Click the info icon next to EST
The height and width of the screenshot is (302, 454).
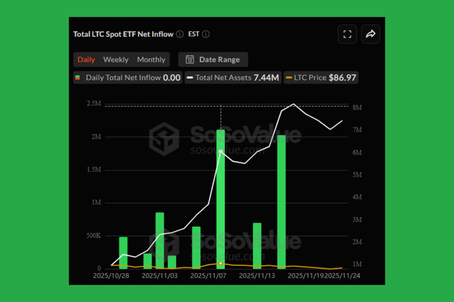click(x=206, y=34)
